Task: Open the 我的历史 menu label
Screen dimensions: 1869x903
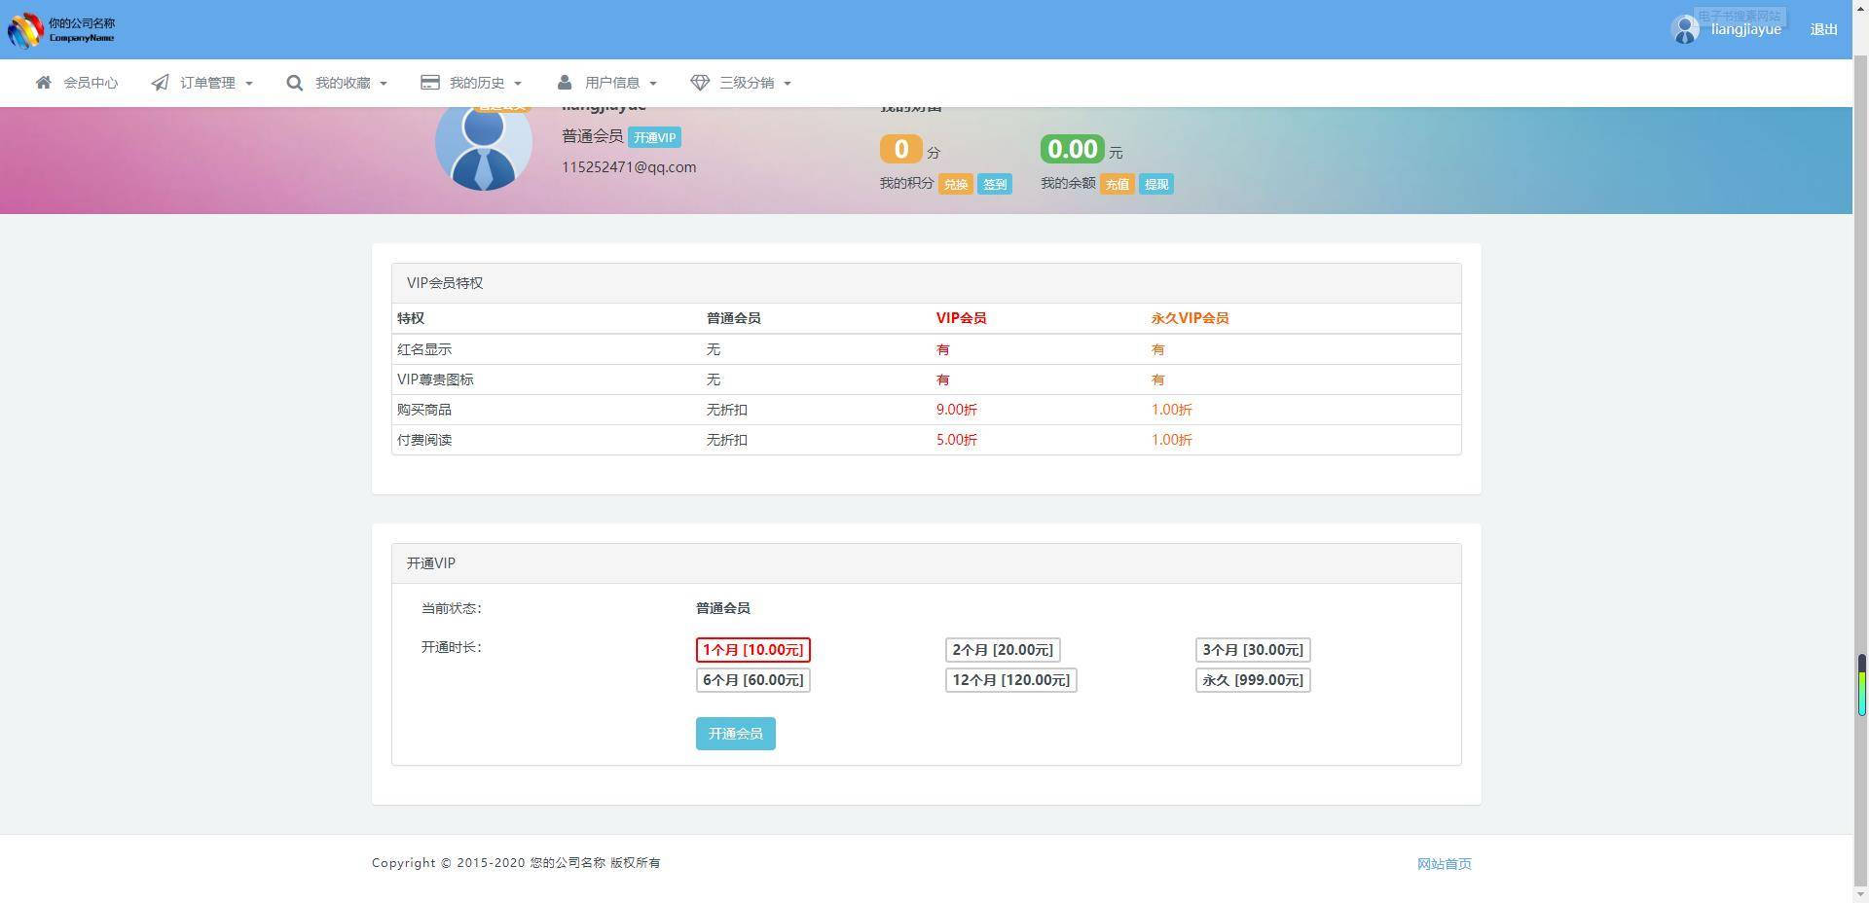Action: (477, 83)
